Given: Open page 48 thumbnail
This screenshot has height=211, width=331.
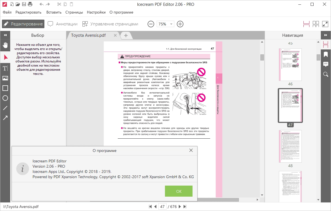Looking at the screenshot, I should point(290,146).
